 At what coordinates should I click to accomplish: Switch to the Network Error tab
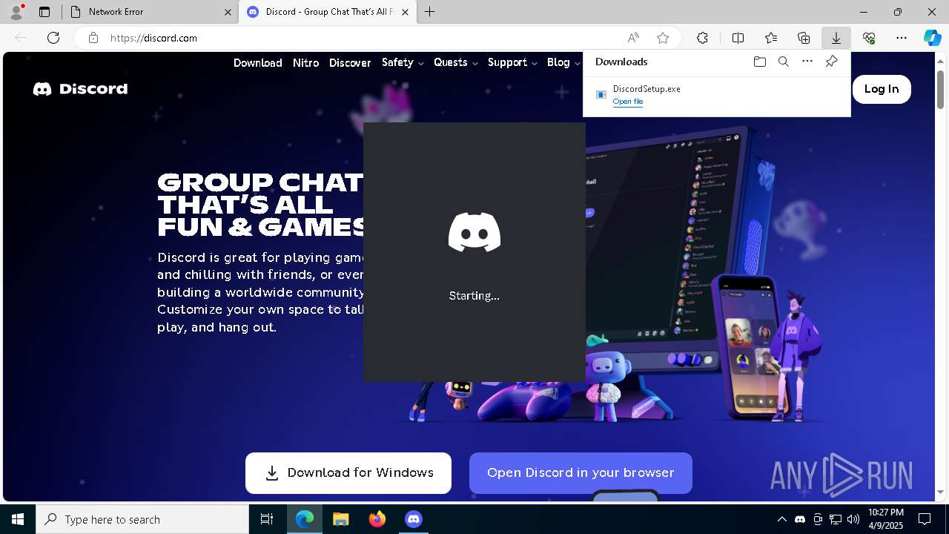[x=148, y=12]
